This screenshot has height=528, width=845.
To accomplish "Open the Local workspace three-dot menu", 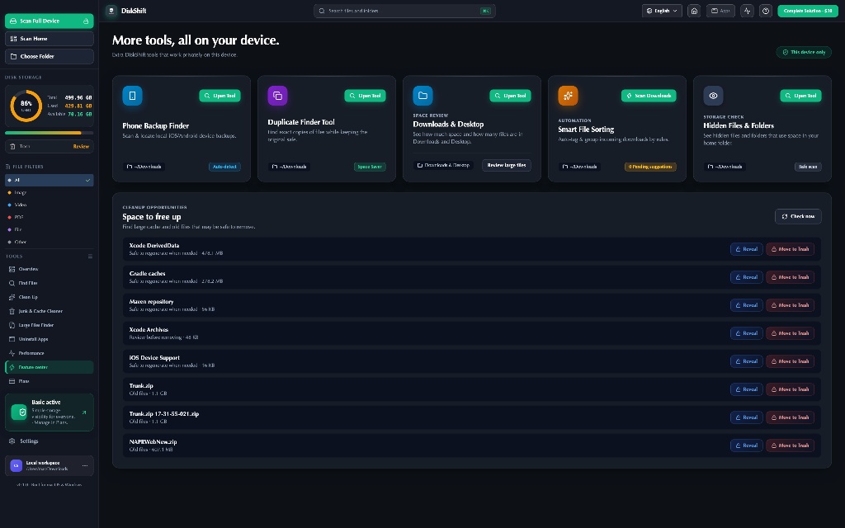I will (x=85, y=465).
